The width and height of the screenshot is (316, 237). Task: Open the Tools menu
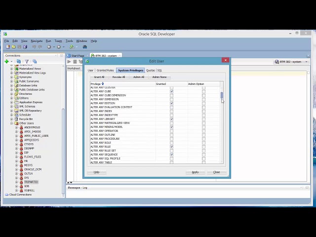click(69, 41)
